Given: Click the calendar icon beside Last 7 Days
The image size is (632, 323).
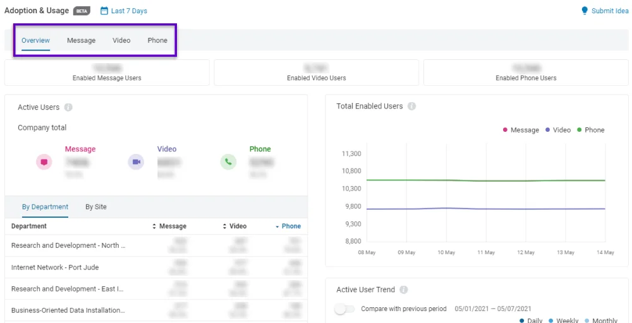Looking at the screenshot, I should tap(104, 11).
